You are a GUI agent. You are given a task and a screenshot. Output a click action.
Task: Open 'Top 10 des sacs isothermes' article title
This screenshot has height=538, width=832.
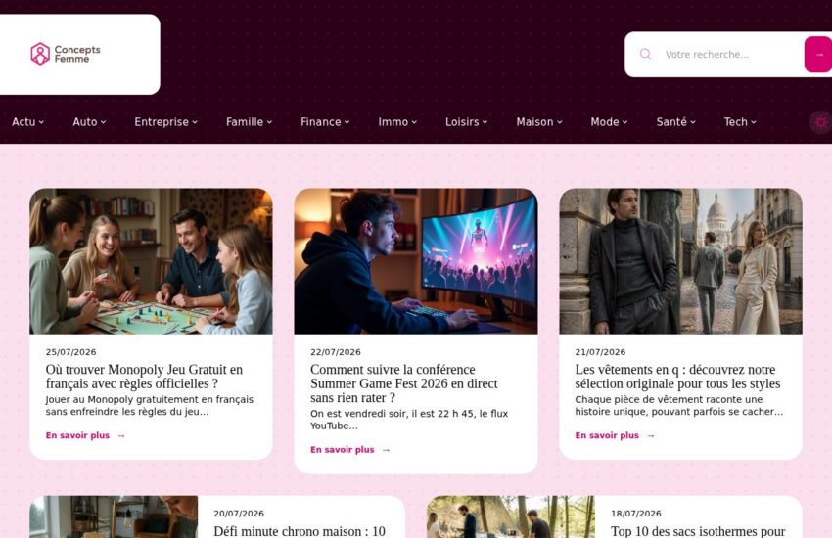click(698, 531)
